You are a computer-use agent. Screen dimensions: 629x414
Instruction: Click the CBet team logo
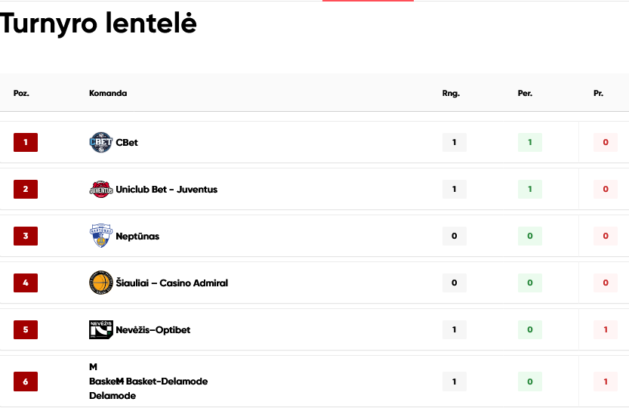click(x=100, y=143)
